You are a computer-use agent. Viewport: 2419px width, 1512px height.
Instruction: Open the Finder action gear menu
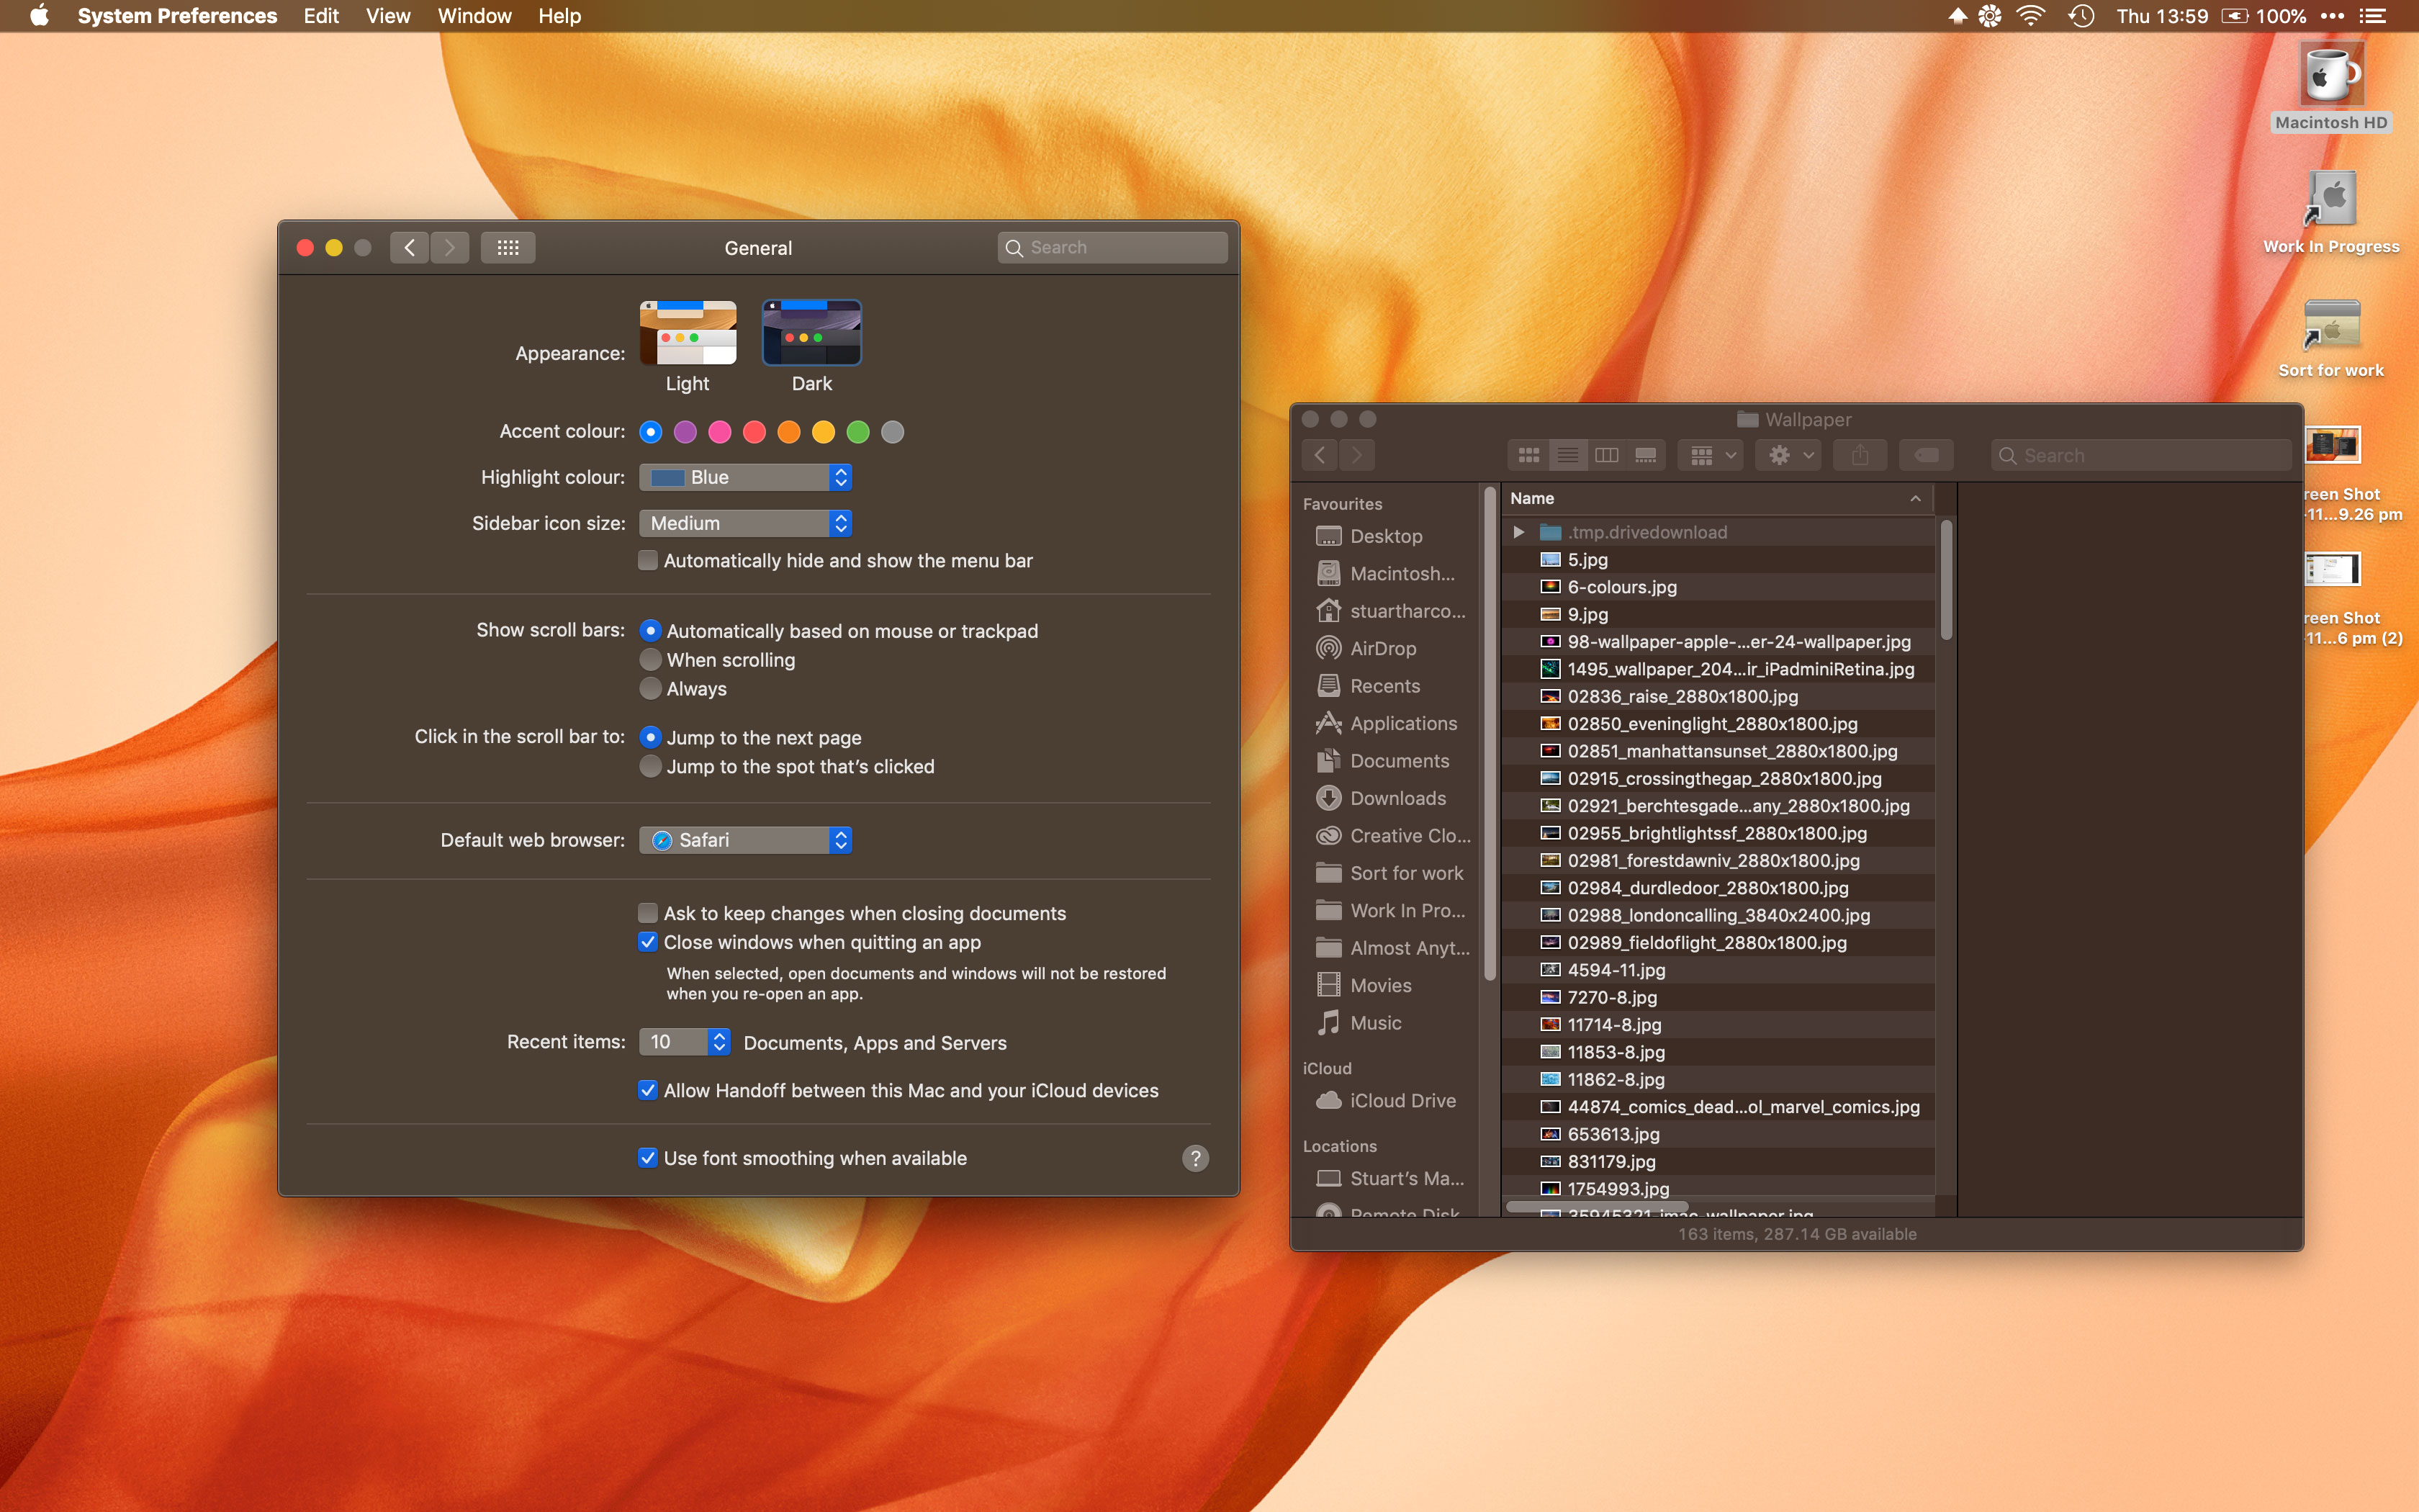[x=1788, y=456]
